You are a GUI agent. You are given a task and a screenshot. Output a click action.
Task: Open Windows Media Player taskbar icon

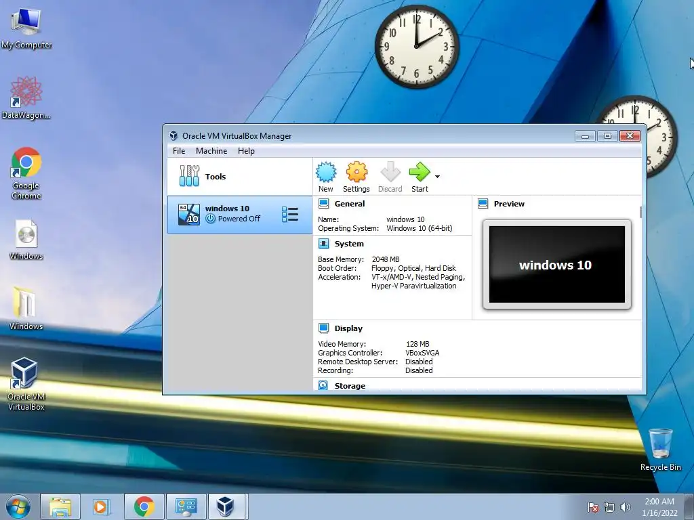point(101,506)
